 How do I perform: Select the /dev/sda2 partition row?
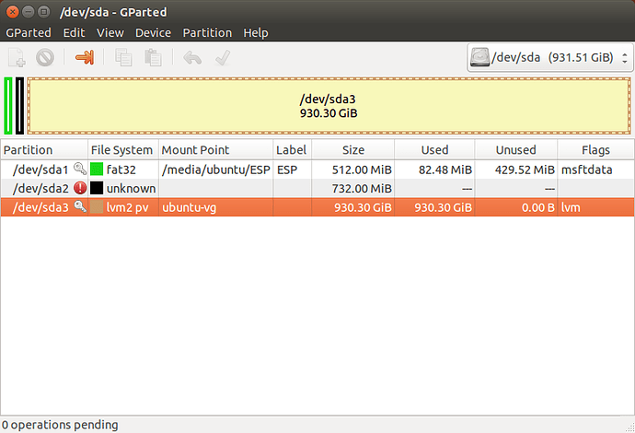(x=317, y=188)
